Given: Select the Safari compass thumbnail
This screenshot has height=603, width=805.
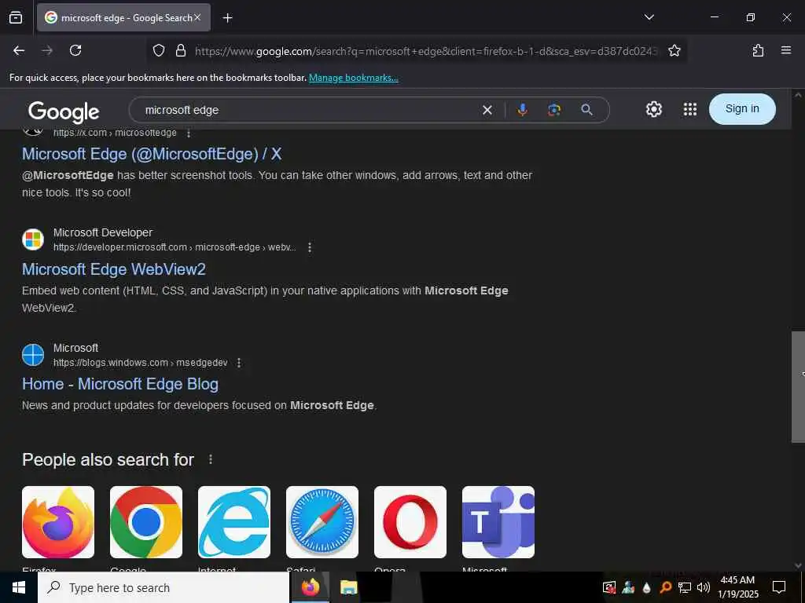Looking at the screenshot, I should point(322,522).
